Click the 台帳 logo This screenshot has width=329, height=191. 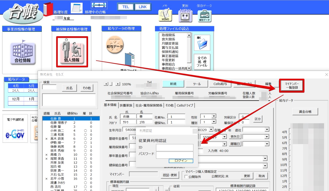click(x=24, y=14)
